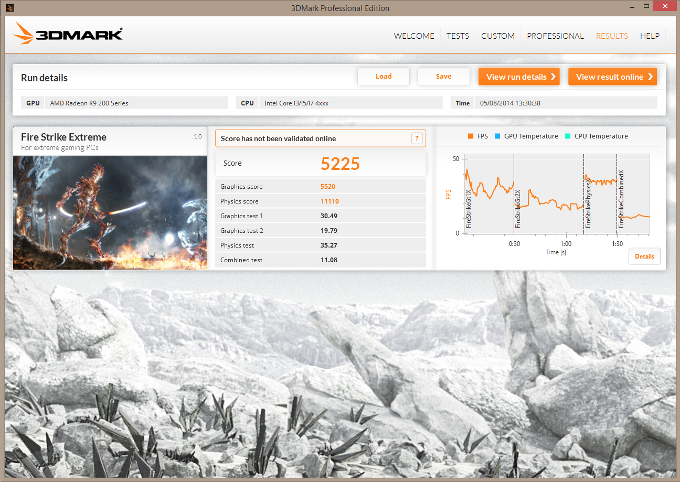Click the chart Details button

pyautogui.click(x=644, y=256)
